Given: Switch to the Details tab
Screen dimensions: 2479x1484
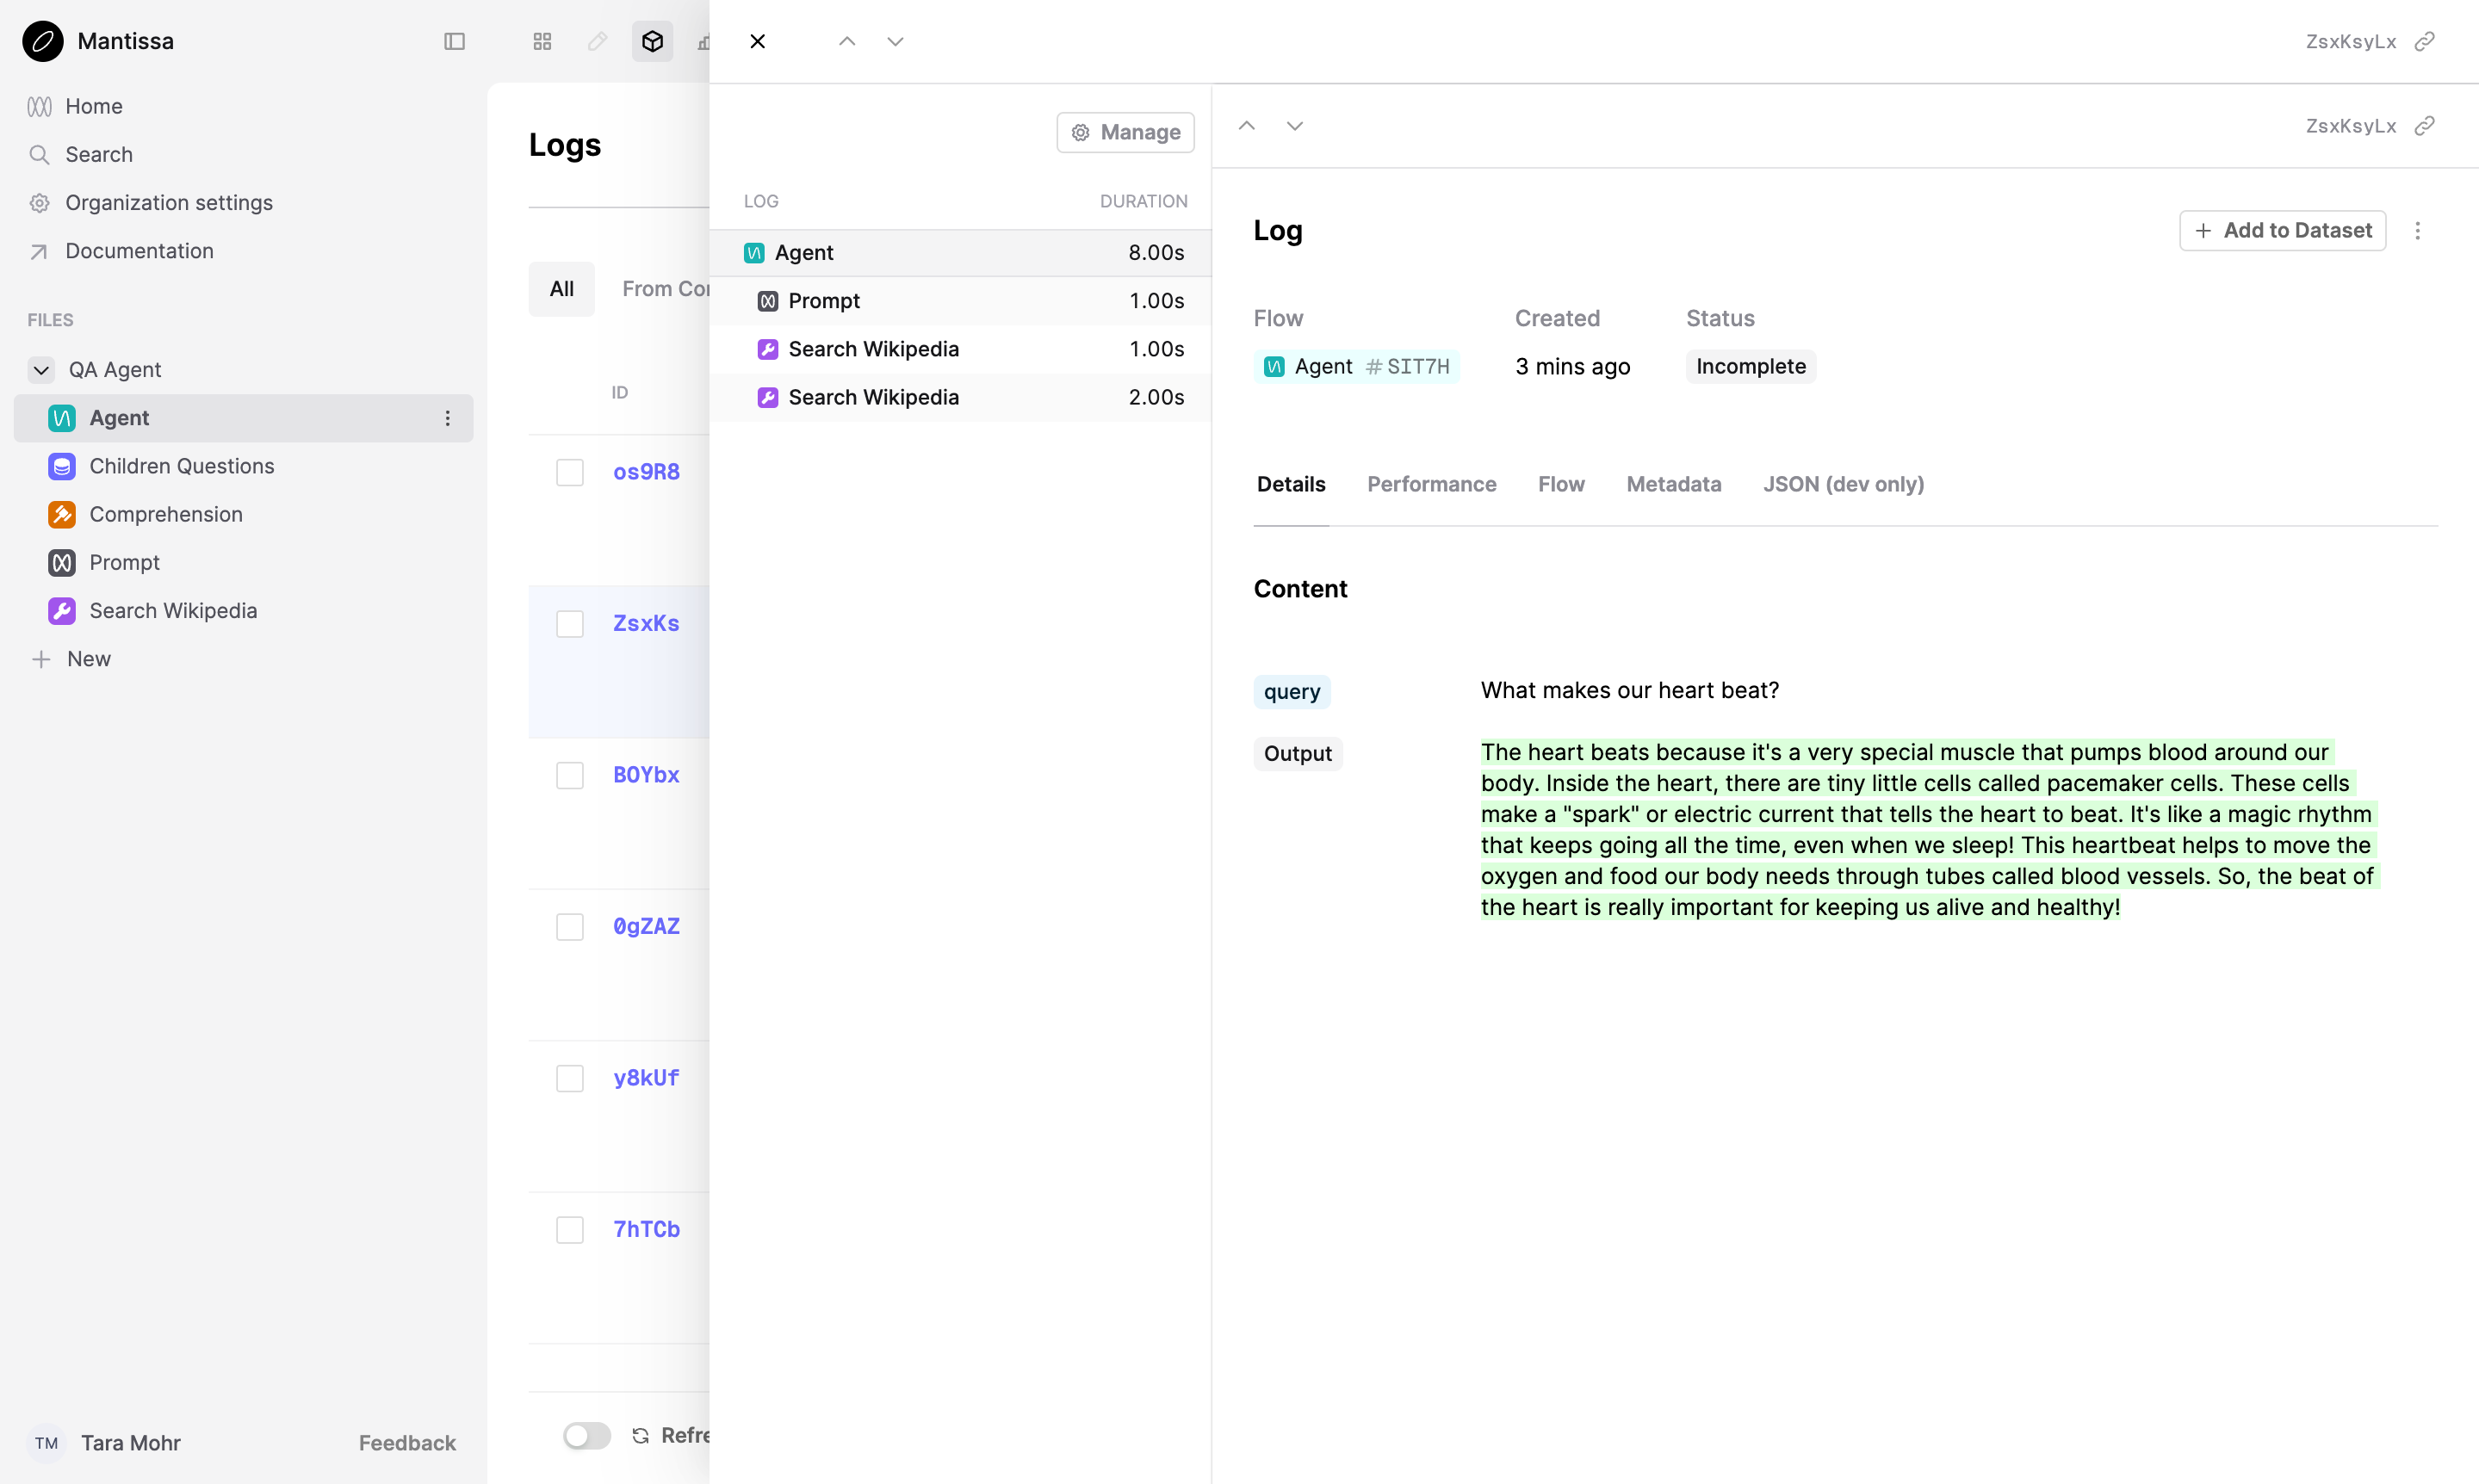Looking at the screenshot, I should click(x=1290, y=484).
